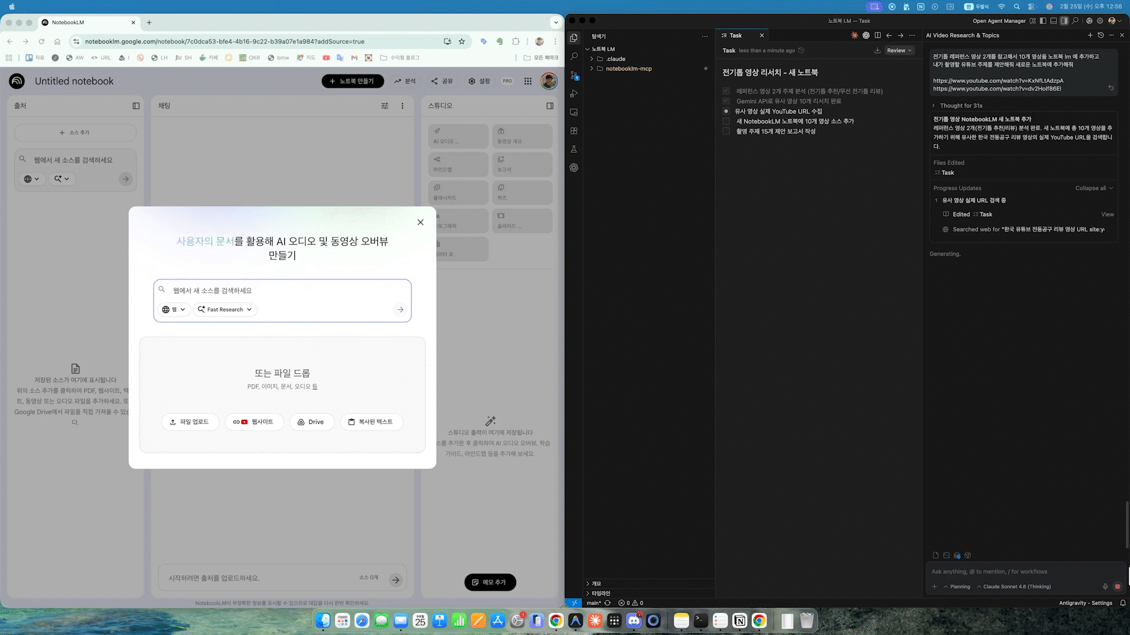Check the 새 NotebookLM 노트북에 10개 영상 checkbox
This screenshot has width=1130, height=635.
tap(726, 121)
